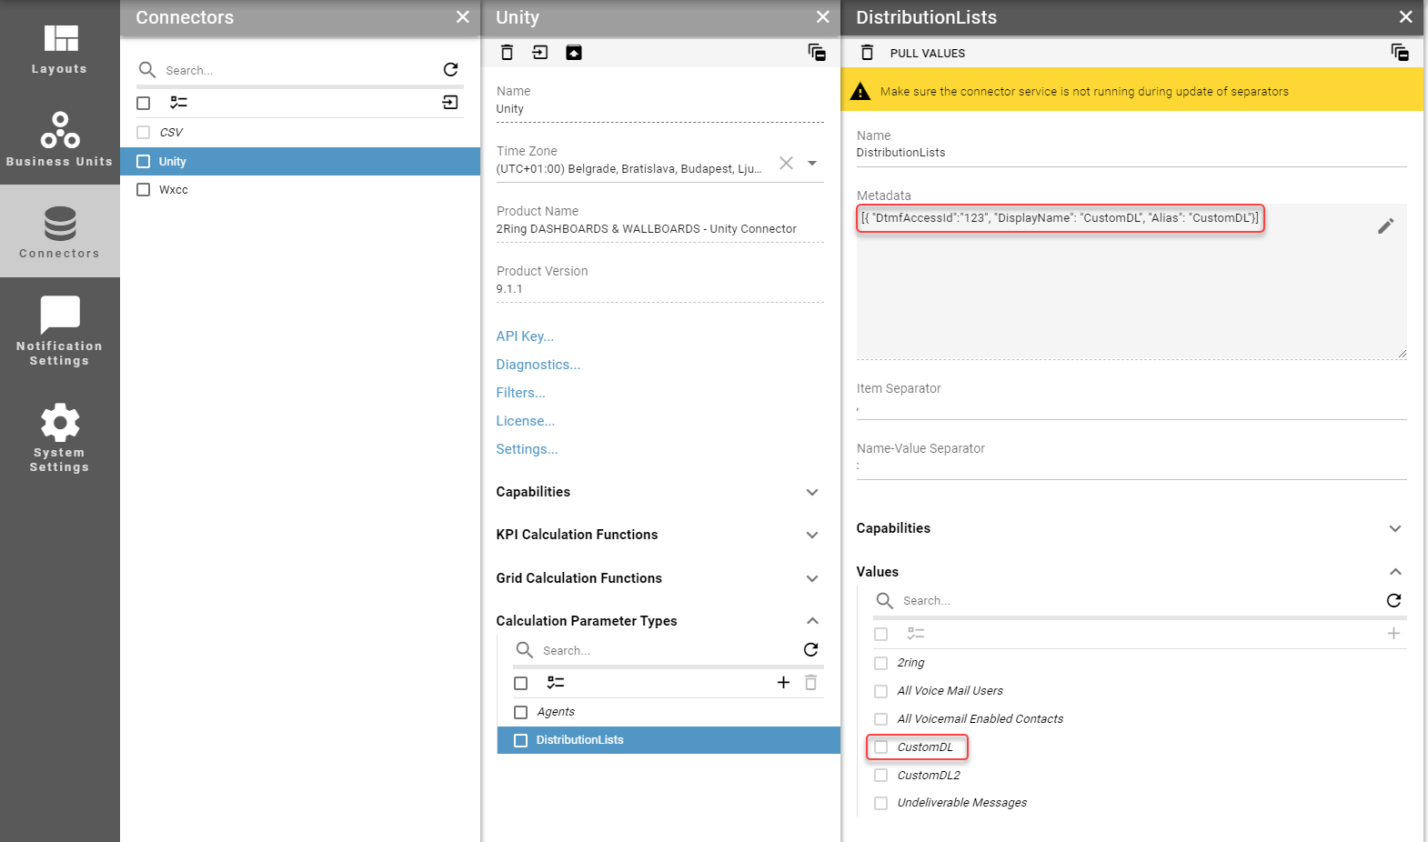
Task: Click the Calculation Parameter Types trash icon
Action: tap(810, 683)
